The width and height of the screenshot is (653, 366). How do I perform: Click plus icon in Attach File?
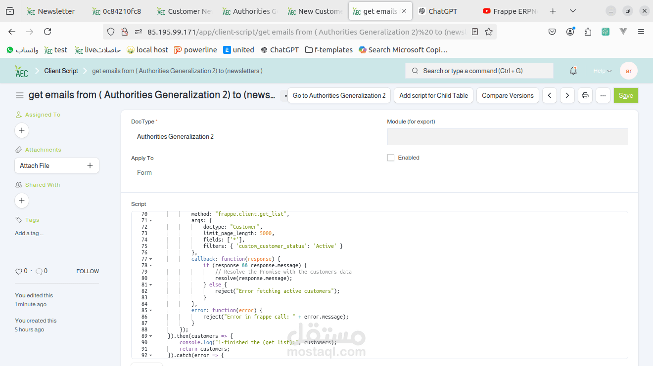(x=90, y=165)
